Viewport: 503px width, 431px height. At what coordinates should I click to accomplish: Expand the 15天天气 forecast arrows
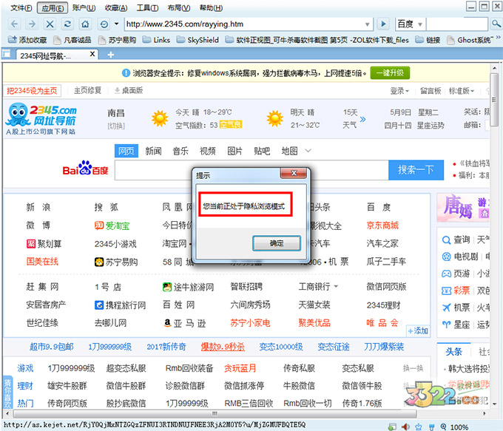click(362, 120)
